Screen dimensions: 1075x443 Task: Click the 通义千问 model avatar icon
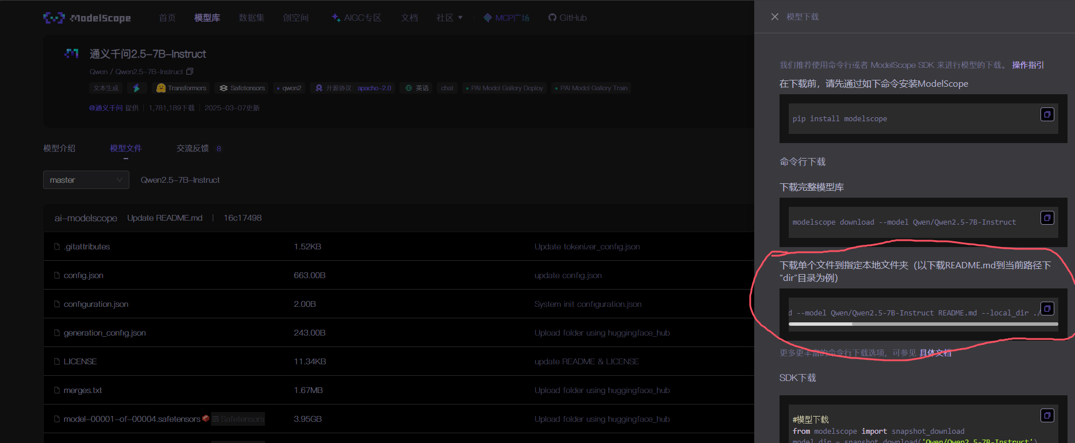72,53
